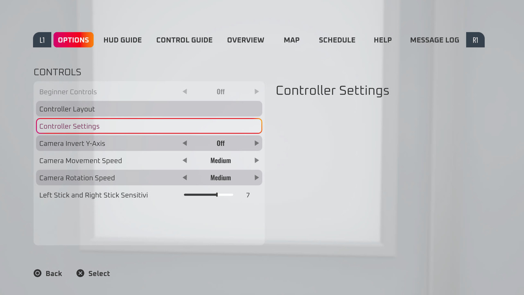Screen dimensions: 524x295
Task: Click the Camera Movement Speed label
Action: click(x=81, y=161)
